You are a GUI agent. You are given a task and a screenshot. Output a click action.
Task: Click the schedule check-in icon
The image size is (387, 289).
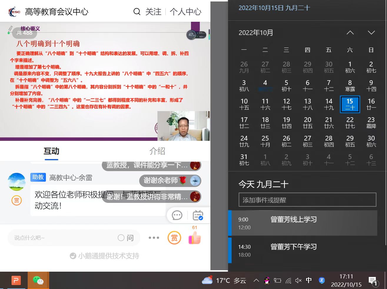click(198, 216)
